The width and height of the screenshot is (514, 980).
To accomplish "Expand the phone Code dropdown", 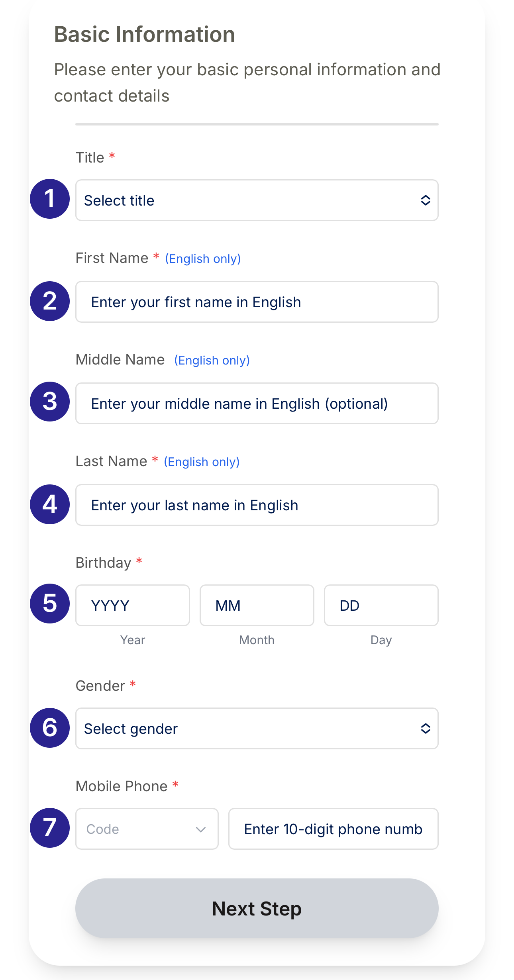I will [147, 829].
